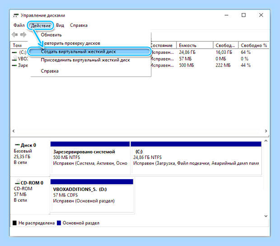The image size is (280, 246).
Task: Click the 0 % free percent cell
Action: tap(244, 59)
